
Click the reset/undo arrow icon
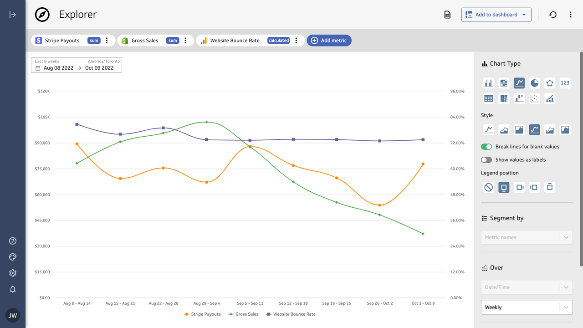click(552, 15)
